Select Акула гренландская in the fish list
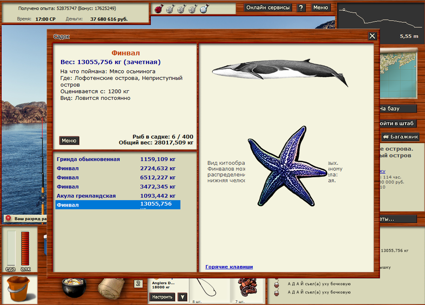 [x=87, y=196]
